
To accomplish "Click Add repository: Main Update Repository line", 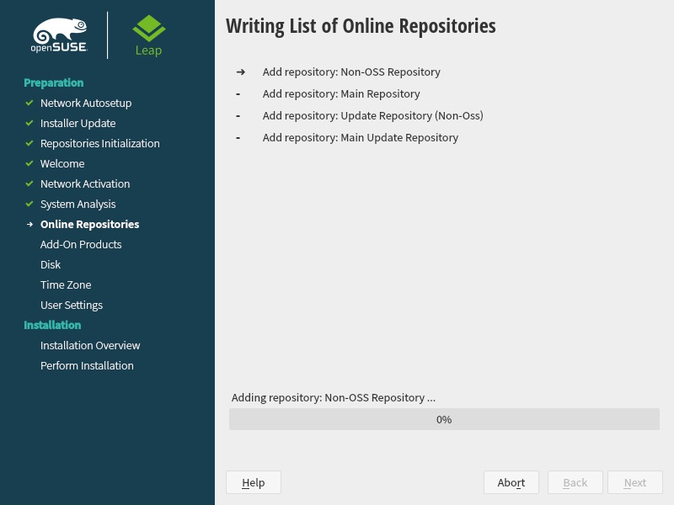I will pyautogui.click(x=361, y=137).
